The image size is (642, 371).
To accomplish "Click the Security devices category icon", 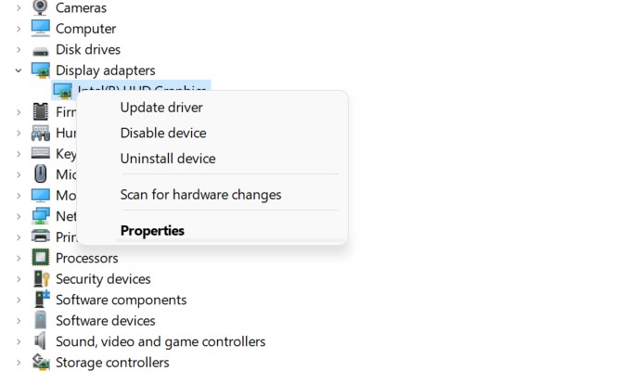I will coord(41,279).
